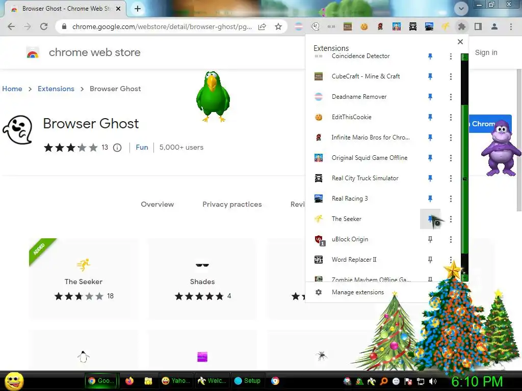Open The Seeker from extensions list
Viewport: 522px width, 391px height.
point(346,219)
